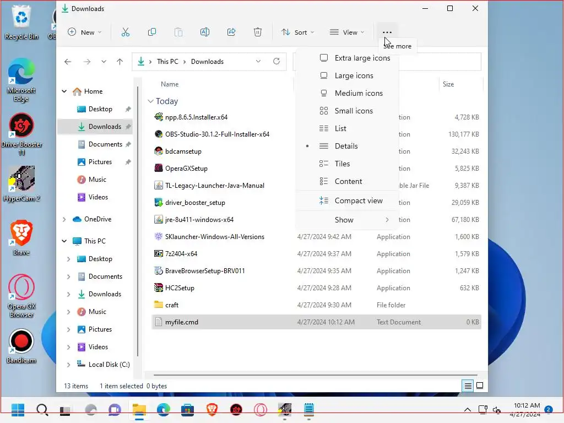
Task: Open address bar history dropdown chevron
Action: 258,61
